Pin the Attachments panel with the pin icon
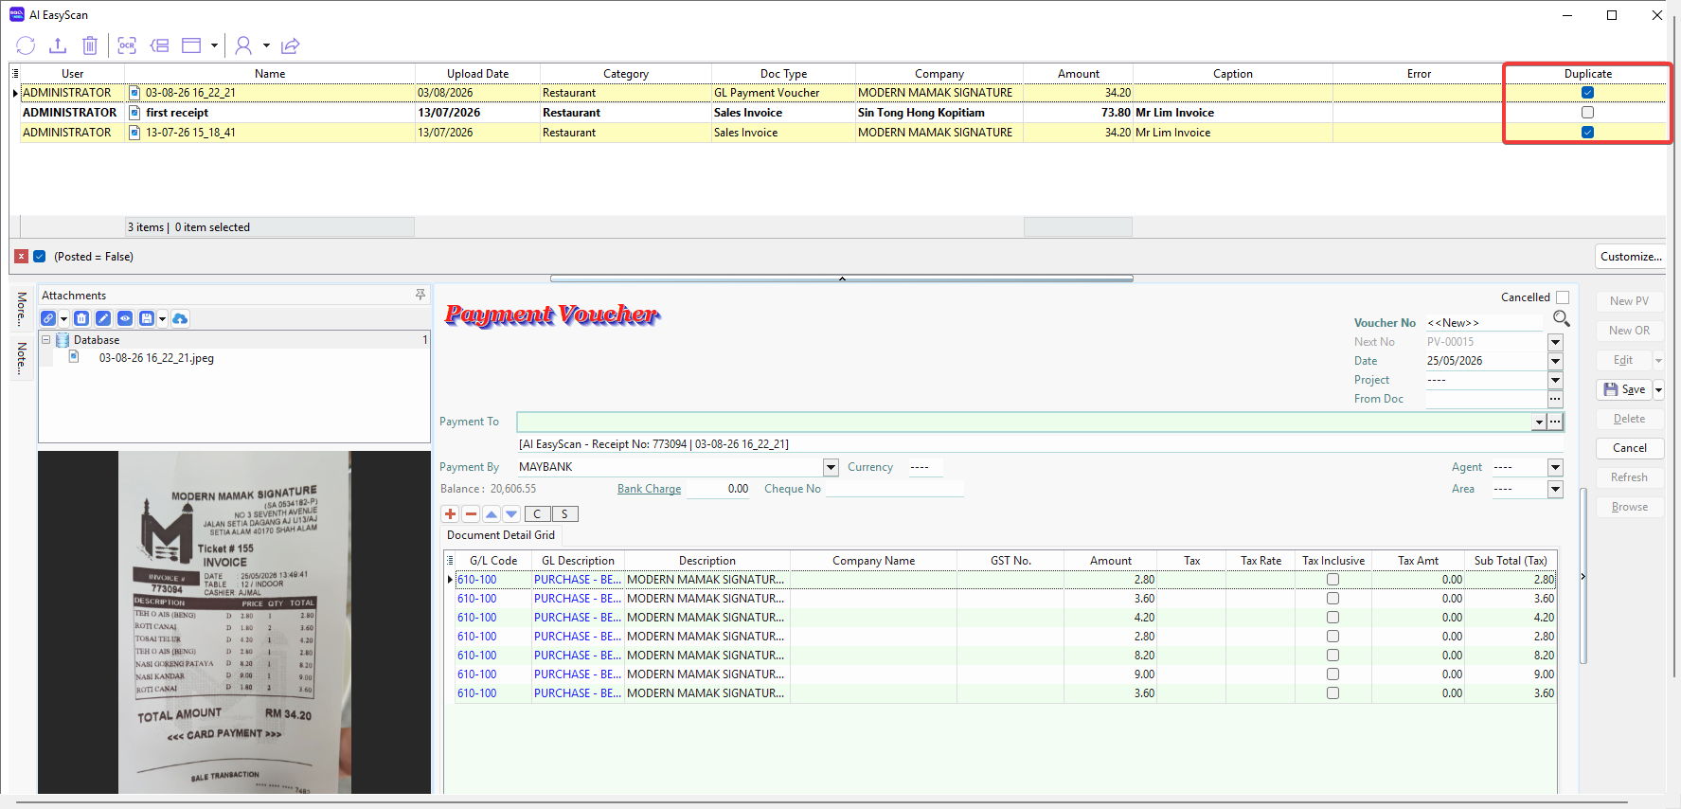1681x809 pixels. [420, 295]
